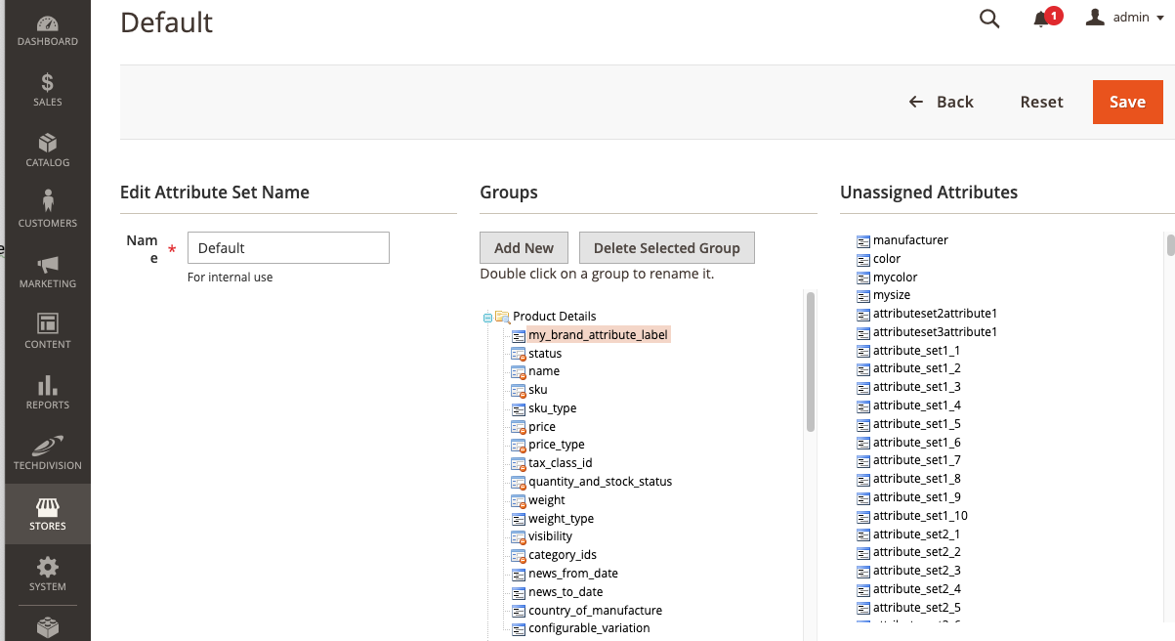
Task: Select my_brand_attribute_label attribute
Action: [598, 334]
